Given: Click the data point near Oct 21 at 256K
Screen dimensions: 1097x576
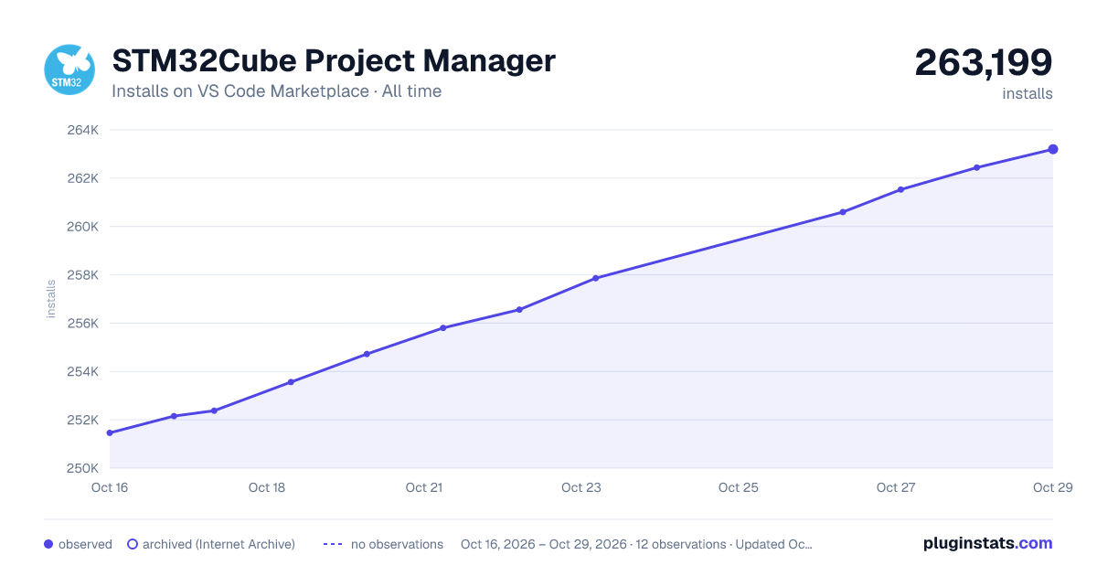Looking at the screenshot, I should (x=443, y=327).
